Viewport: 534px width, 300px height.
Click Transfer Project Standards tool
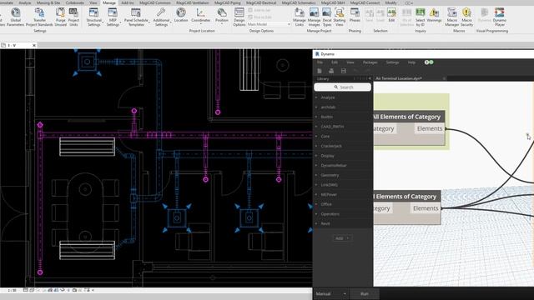coord(39,17)
